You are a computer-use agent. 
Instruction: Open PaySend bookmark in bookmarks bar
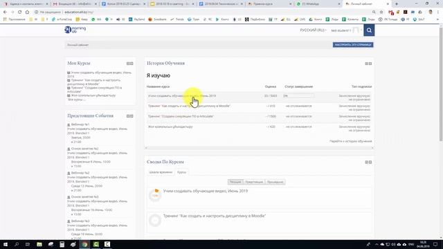click(136, 19)
